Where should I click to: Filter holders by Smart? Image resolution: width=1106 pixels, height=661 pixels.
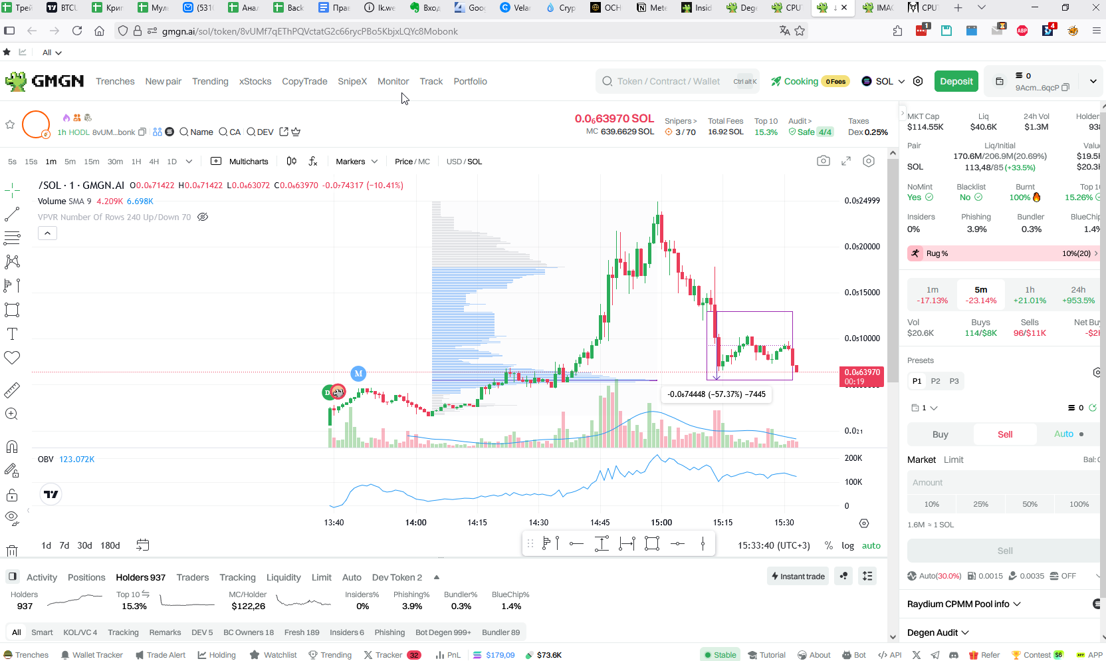(42, 632)
